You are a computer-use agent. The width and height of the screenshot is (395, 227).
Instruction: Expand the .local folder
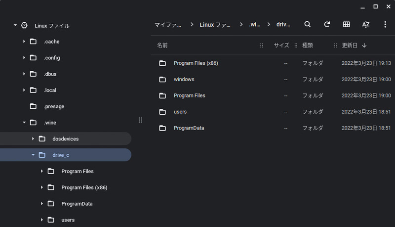click(x=24, y=90)
